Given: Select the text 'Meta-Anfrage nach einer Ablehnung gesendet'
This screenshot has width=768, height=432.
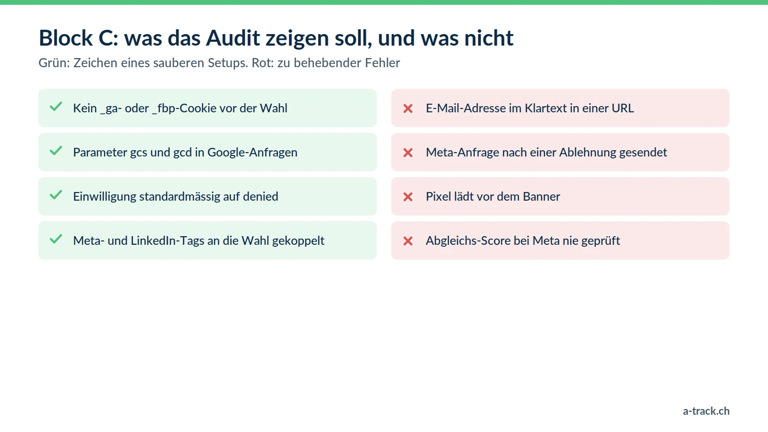Looking at the screenshot, I should tap(546, 153).
